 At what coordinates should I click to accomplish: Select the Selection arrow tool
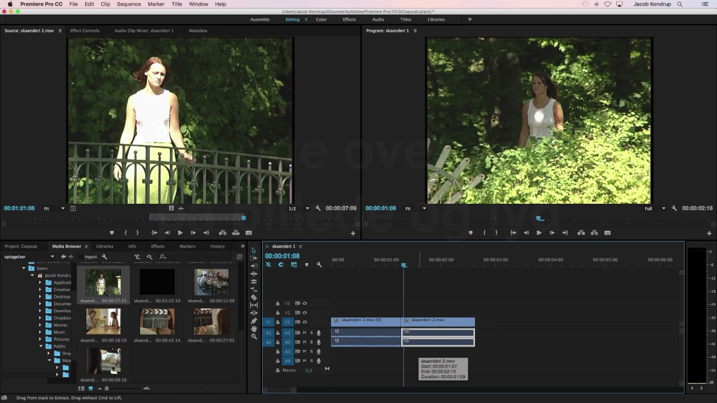[254, 250]
